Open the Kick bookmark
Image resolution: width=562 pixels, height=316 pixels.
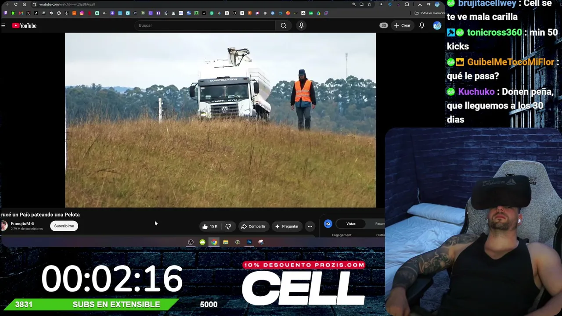[x=13, y=13]
